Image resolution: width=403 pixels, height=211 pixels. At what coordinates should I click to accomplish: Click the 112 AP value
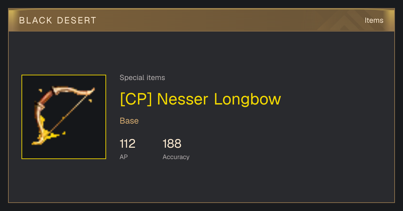point(128,144)
